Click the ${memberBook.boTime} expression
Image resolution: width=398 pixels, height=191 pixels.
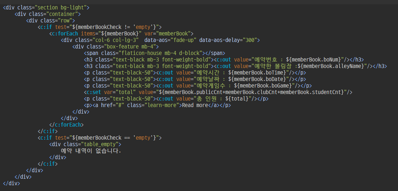click(x=258, y=73)
